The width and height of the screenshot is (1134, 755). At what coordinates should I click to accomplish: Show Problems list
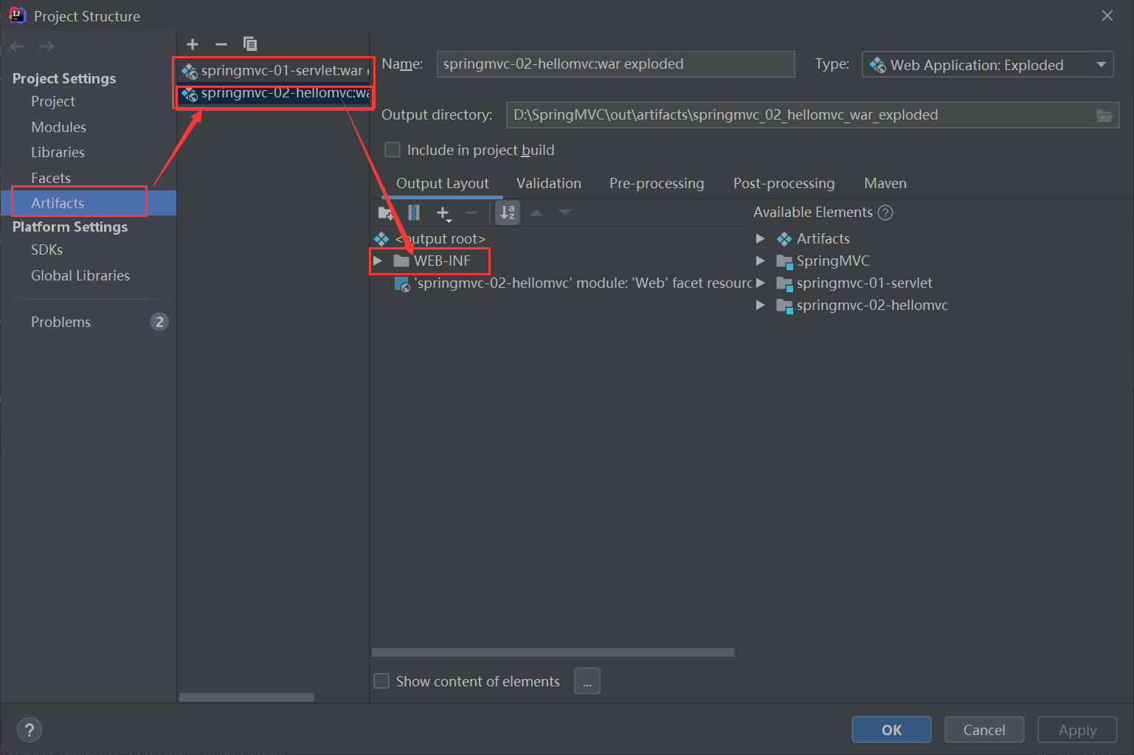click(89, 322)
